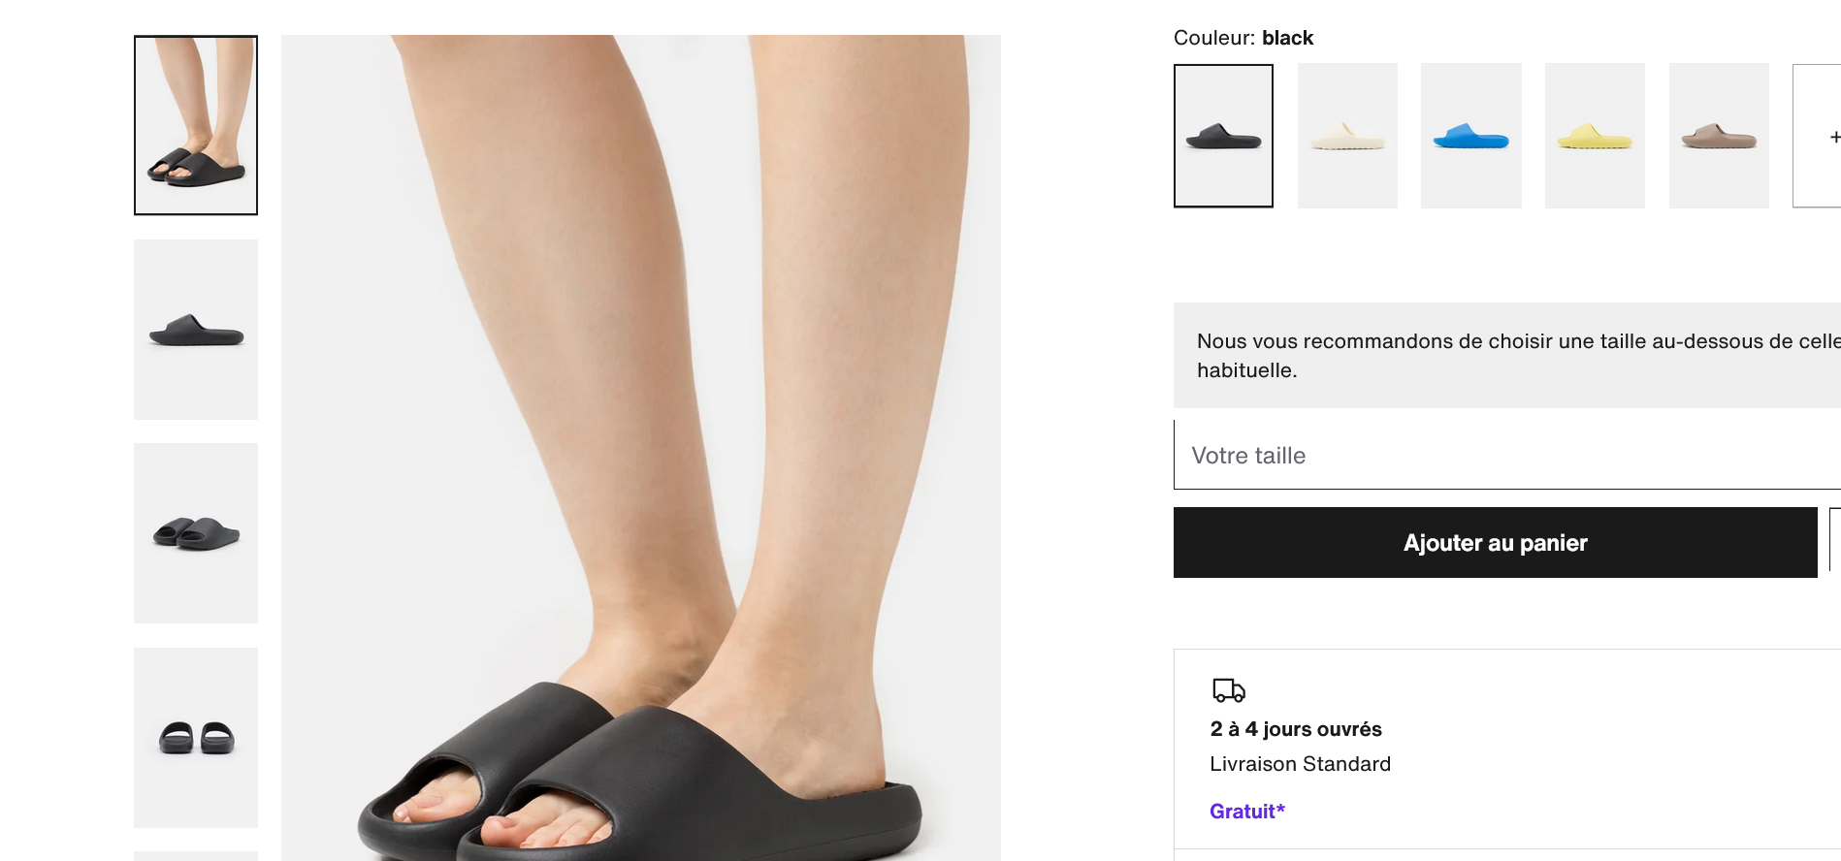
Task: Open the Gratuit* delivery link
Action: [x=1246, y=812]
